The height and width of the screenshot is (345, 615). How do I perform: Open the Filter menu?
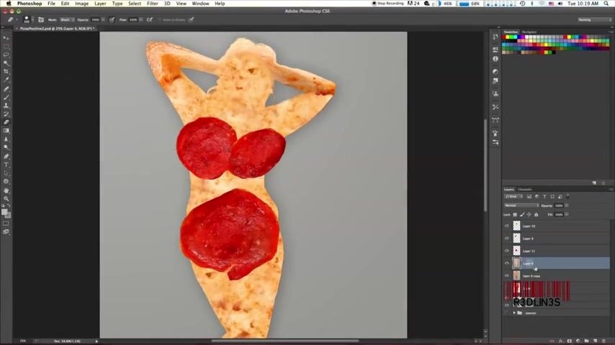[x=153, y=4]
